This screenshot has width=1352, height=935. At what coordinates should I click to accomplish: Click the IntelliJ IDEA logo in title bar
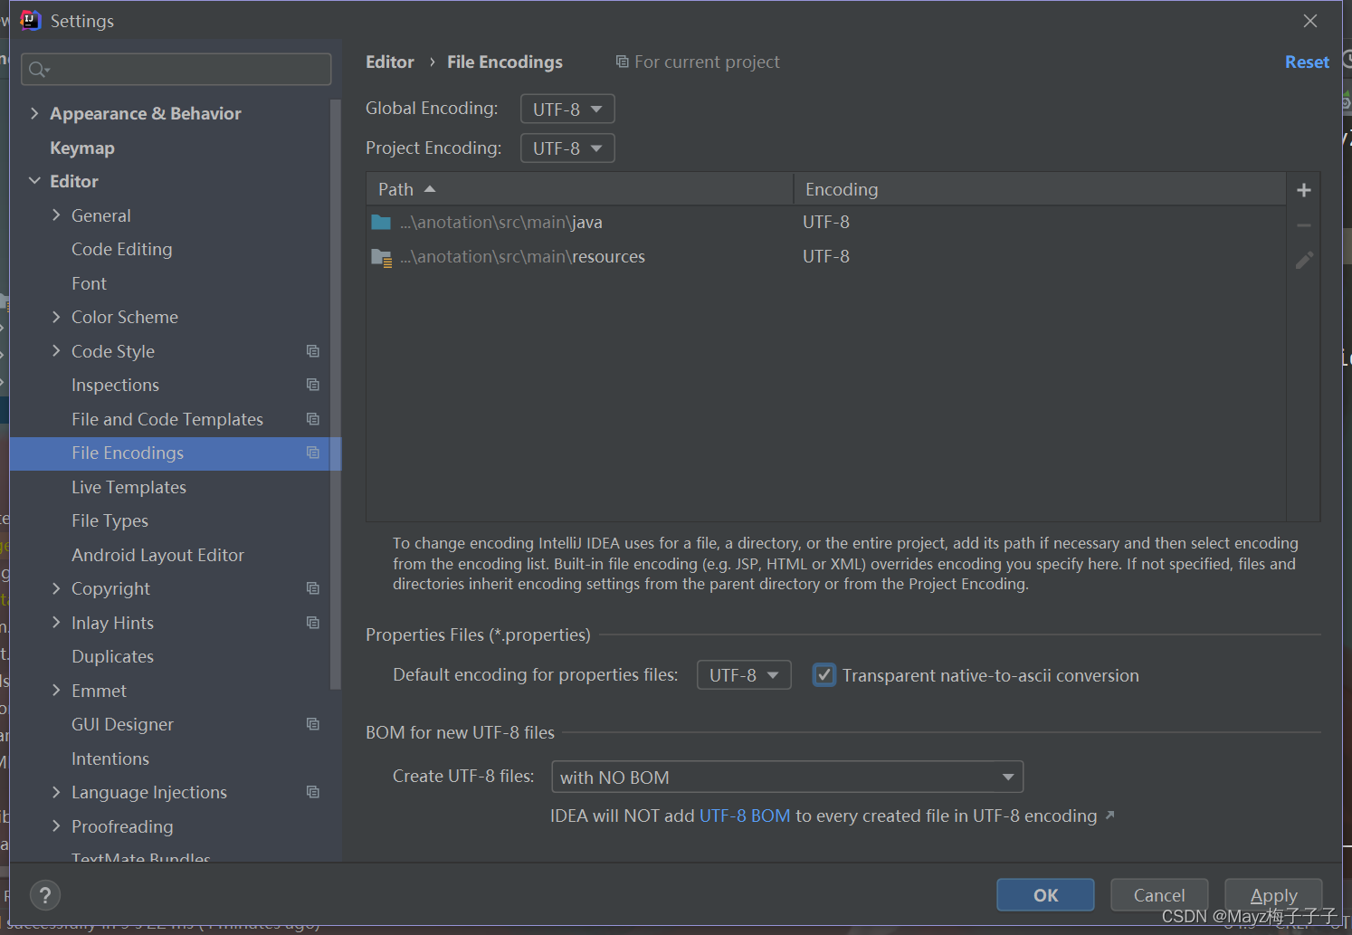(x=31, y=20)
